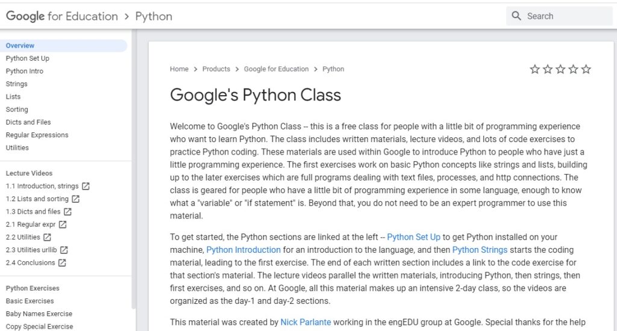
Task: Open the sidebar Utilities page under Regular Expressions
Action: (x=17, y=148)
